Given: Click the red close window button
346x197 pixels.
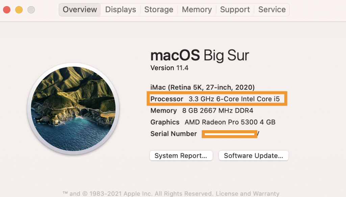Looking at the screenshot, I should pos(6,10).
